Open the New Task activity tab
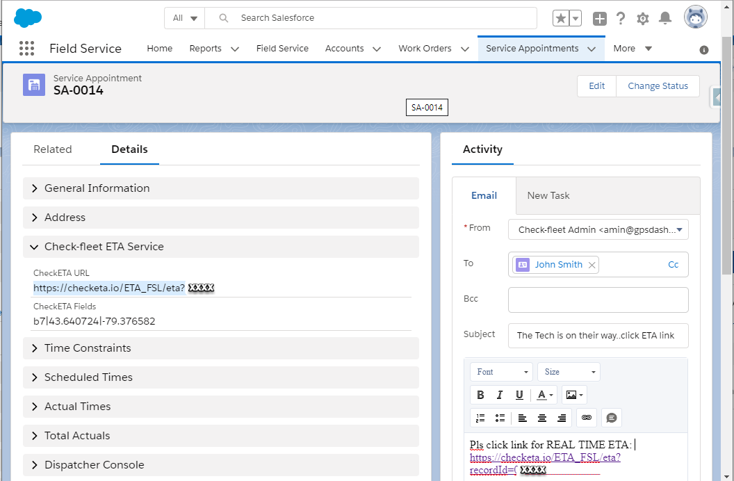Screen dimensions: 734x481 (x=548, y=195)
